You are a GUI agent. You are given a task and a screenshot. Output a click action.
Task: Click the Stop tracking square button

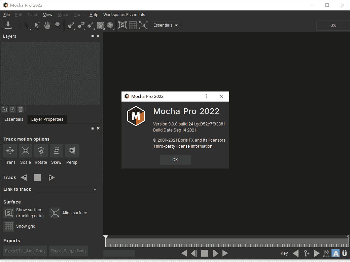click(x=38, y=178)
